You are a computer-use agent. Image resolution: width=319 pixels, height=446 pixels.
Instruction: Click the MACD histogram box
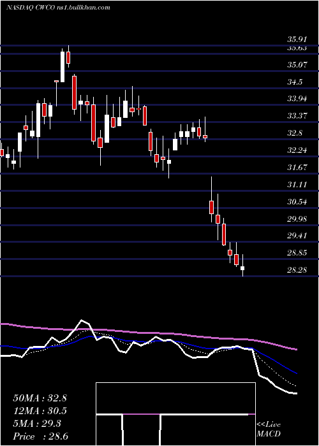(x=175, y=414)
